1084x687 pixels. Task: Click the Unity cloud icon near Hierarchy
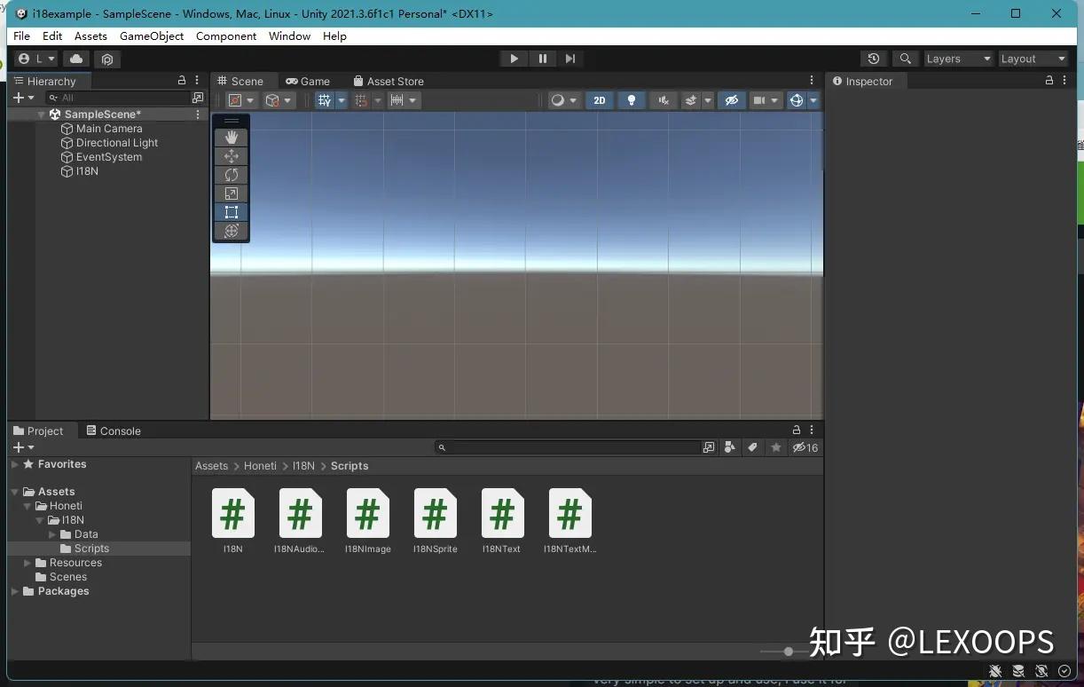click(75, 59)
